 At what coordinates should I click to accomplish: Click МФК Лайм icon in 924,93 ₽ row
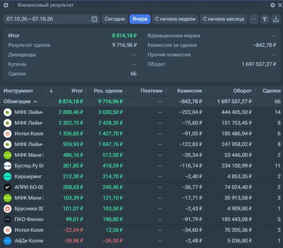[x=8, y=144]
